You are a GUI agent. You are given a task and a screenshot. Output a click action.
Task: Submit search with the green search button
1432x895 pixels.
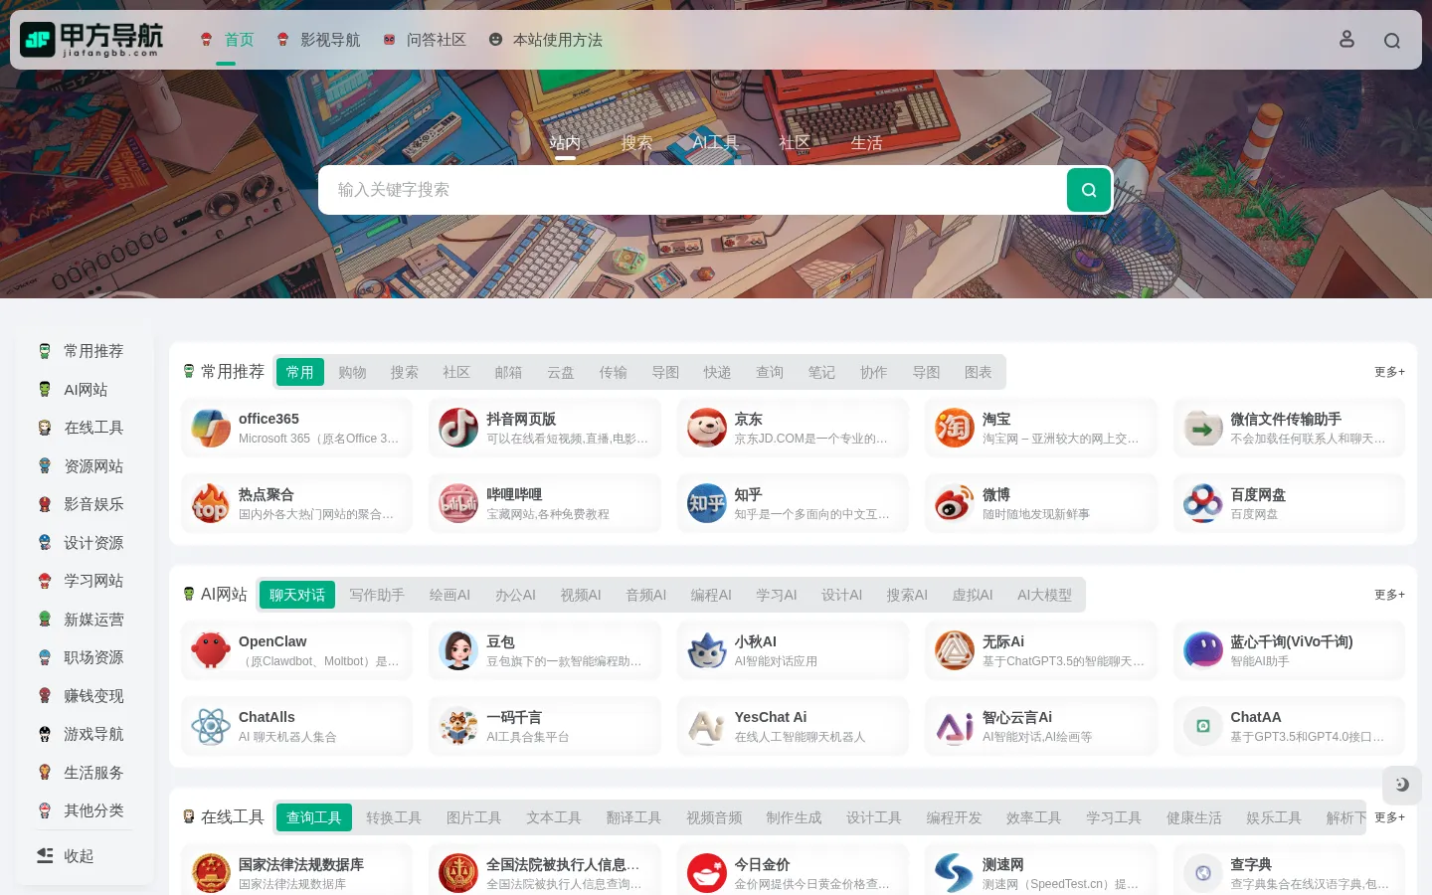coord(1089,190)
